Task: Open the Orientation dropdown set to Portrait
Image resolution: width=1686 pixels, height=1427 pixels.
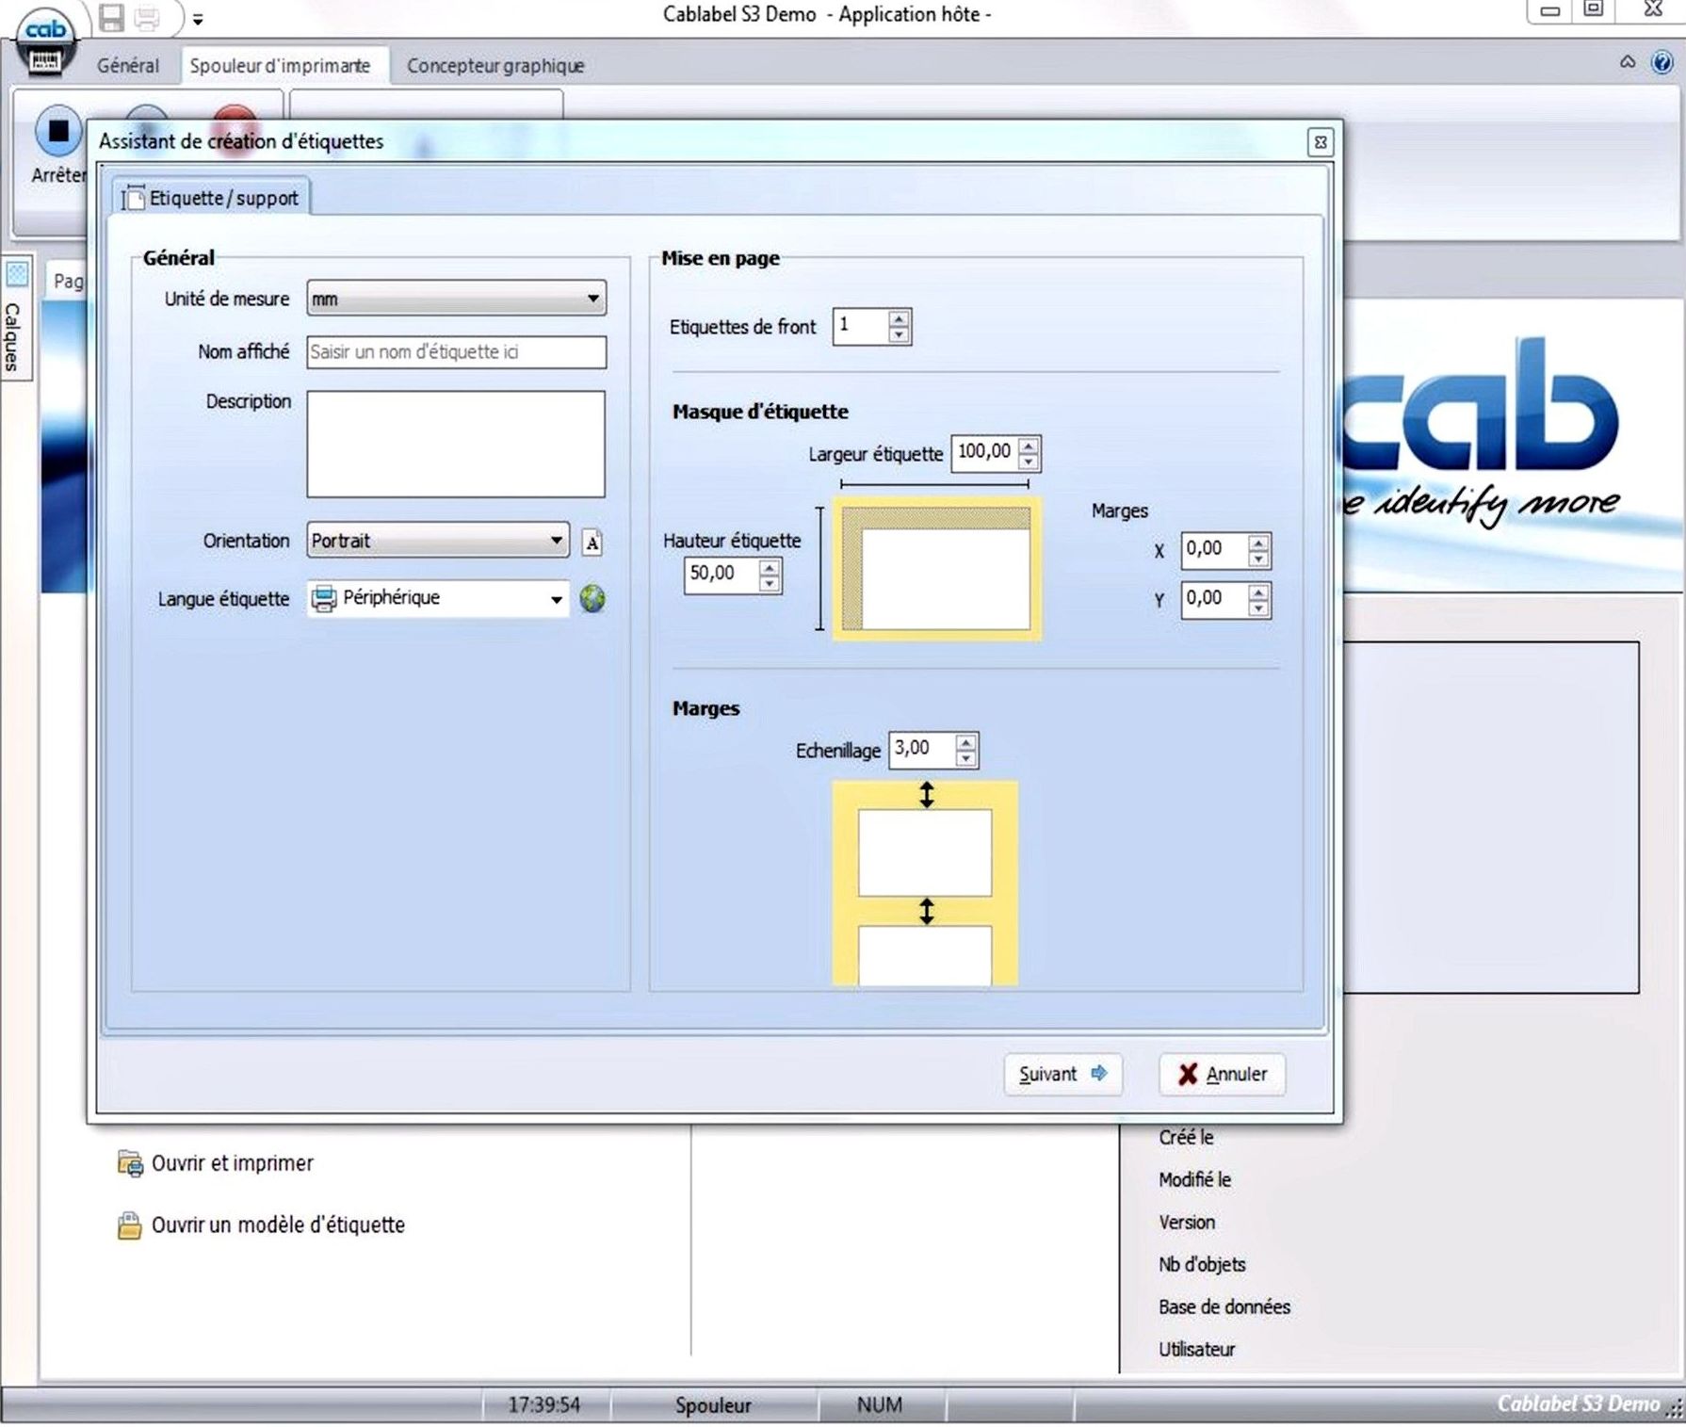Action: pyautogui.click(x=556, y=541)
